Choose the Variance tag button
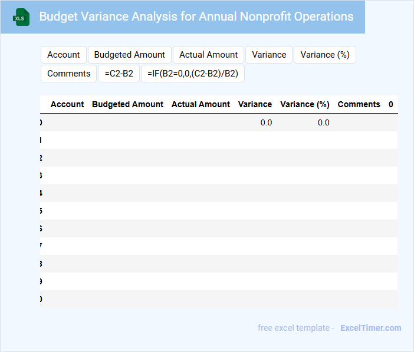The width and height of the screenshot is (414, 352). [269, 55]
